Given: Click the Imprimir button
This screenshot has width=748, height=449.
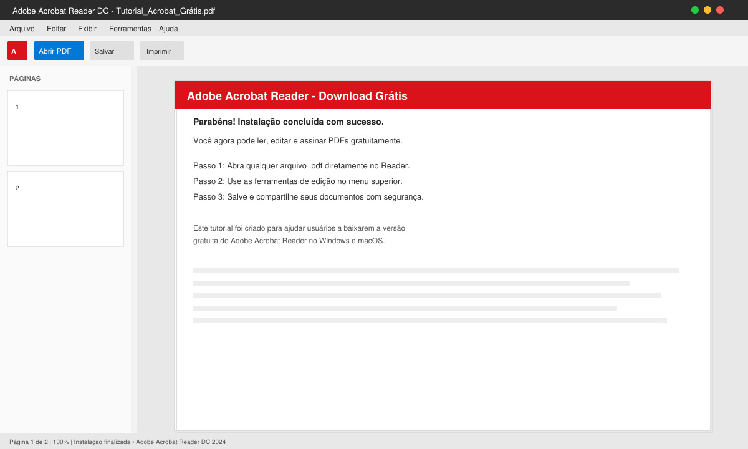Looking at the screenshot, I should pyautogui.click(x=162, y=51).
